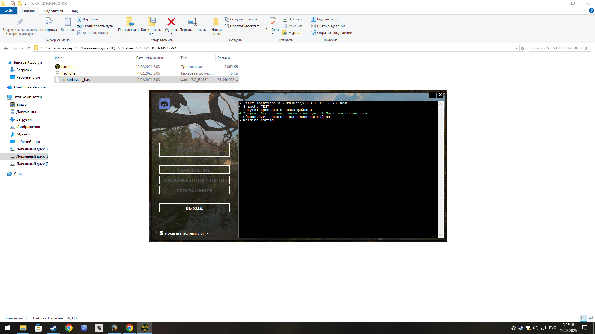This screenshot has width=595, height=334.
Task: Switch to details view toggle in status bar
Action: 584,318
